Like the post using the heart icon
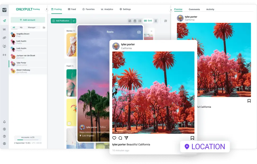 pos(114,138)
